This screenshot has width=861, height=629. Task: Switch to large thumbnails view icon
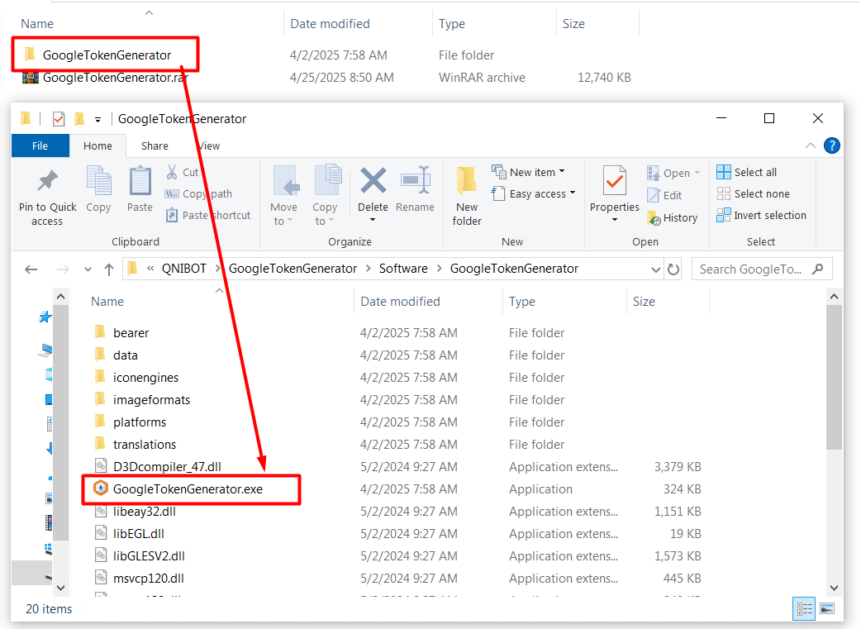pos(827,608)
